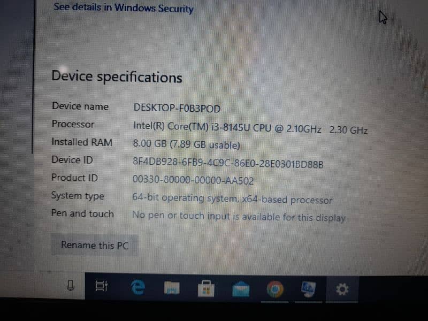Open See details in Windows Security link
The width and height of the screenshot is (428, 321).
[124, 8]
